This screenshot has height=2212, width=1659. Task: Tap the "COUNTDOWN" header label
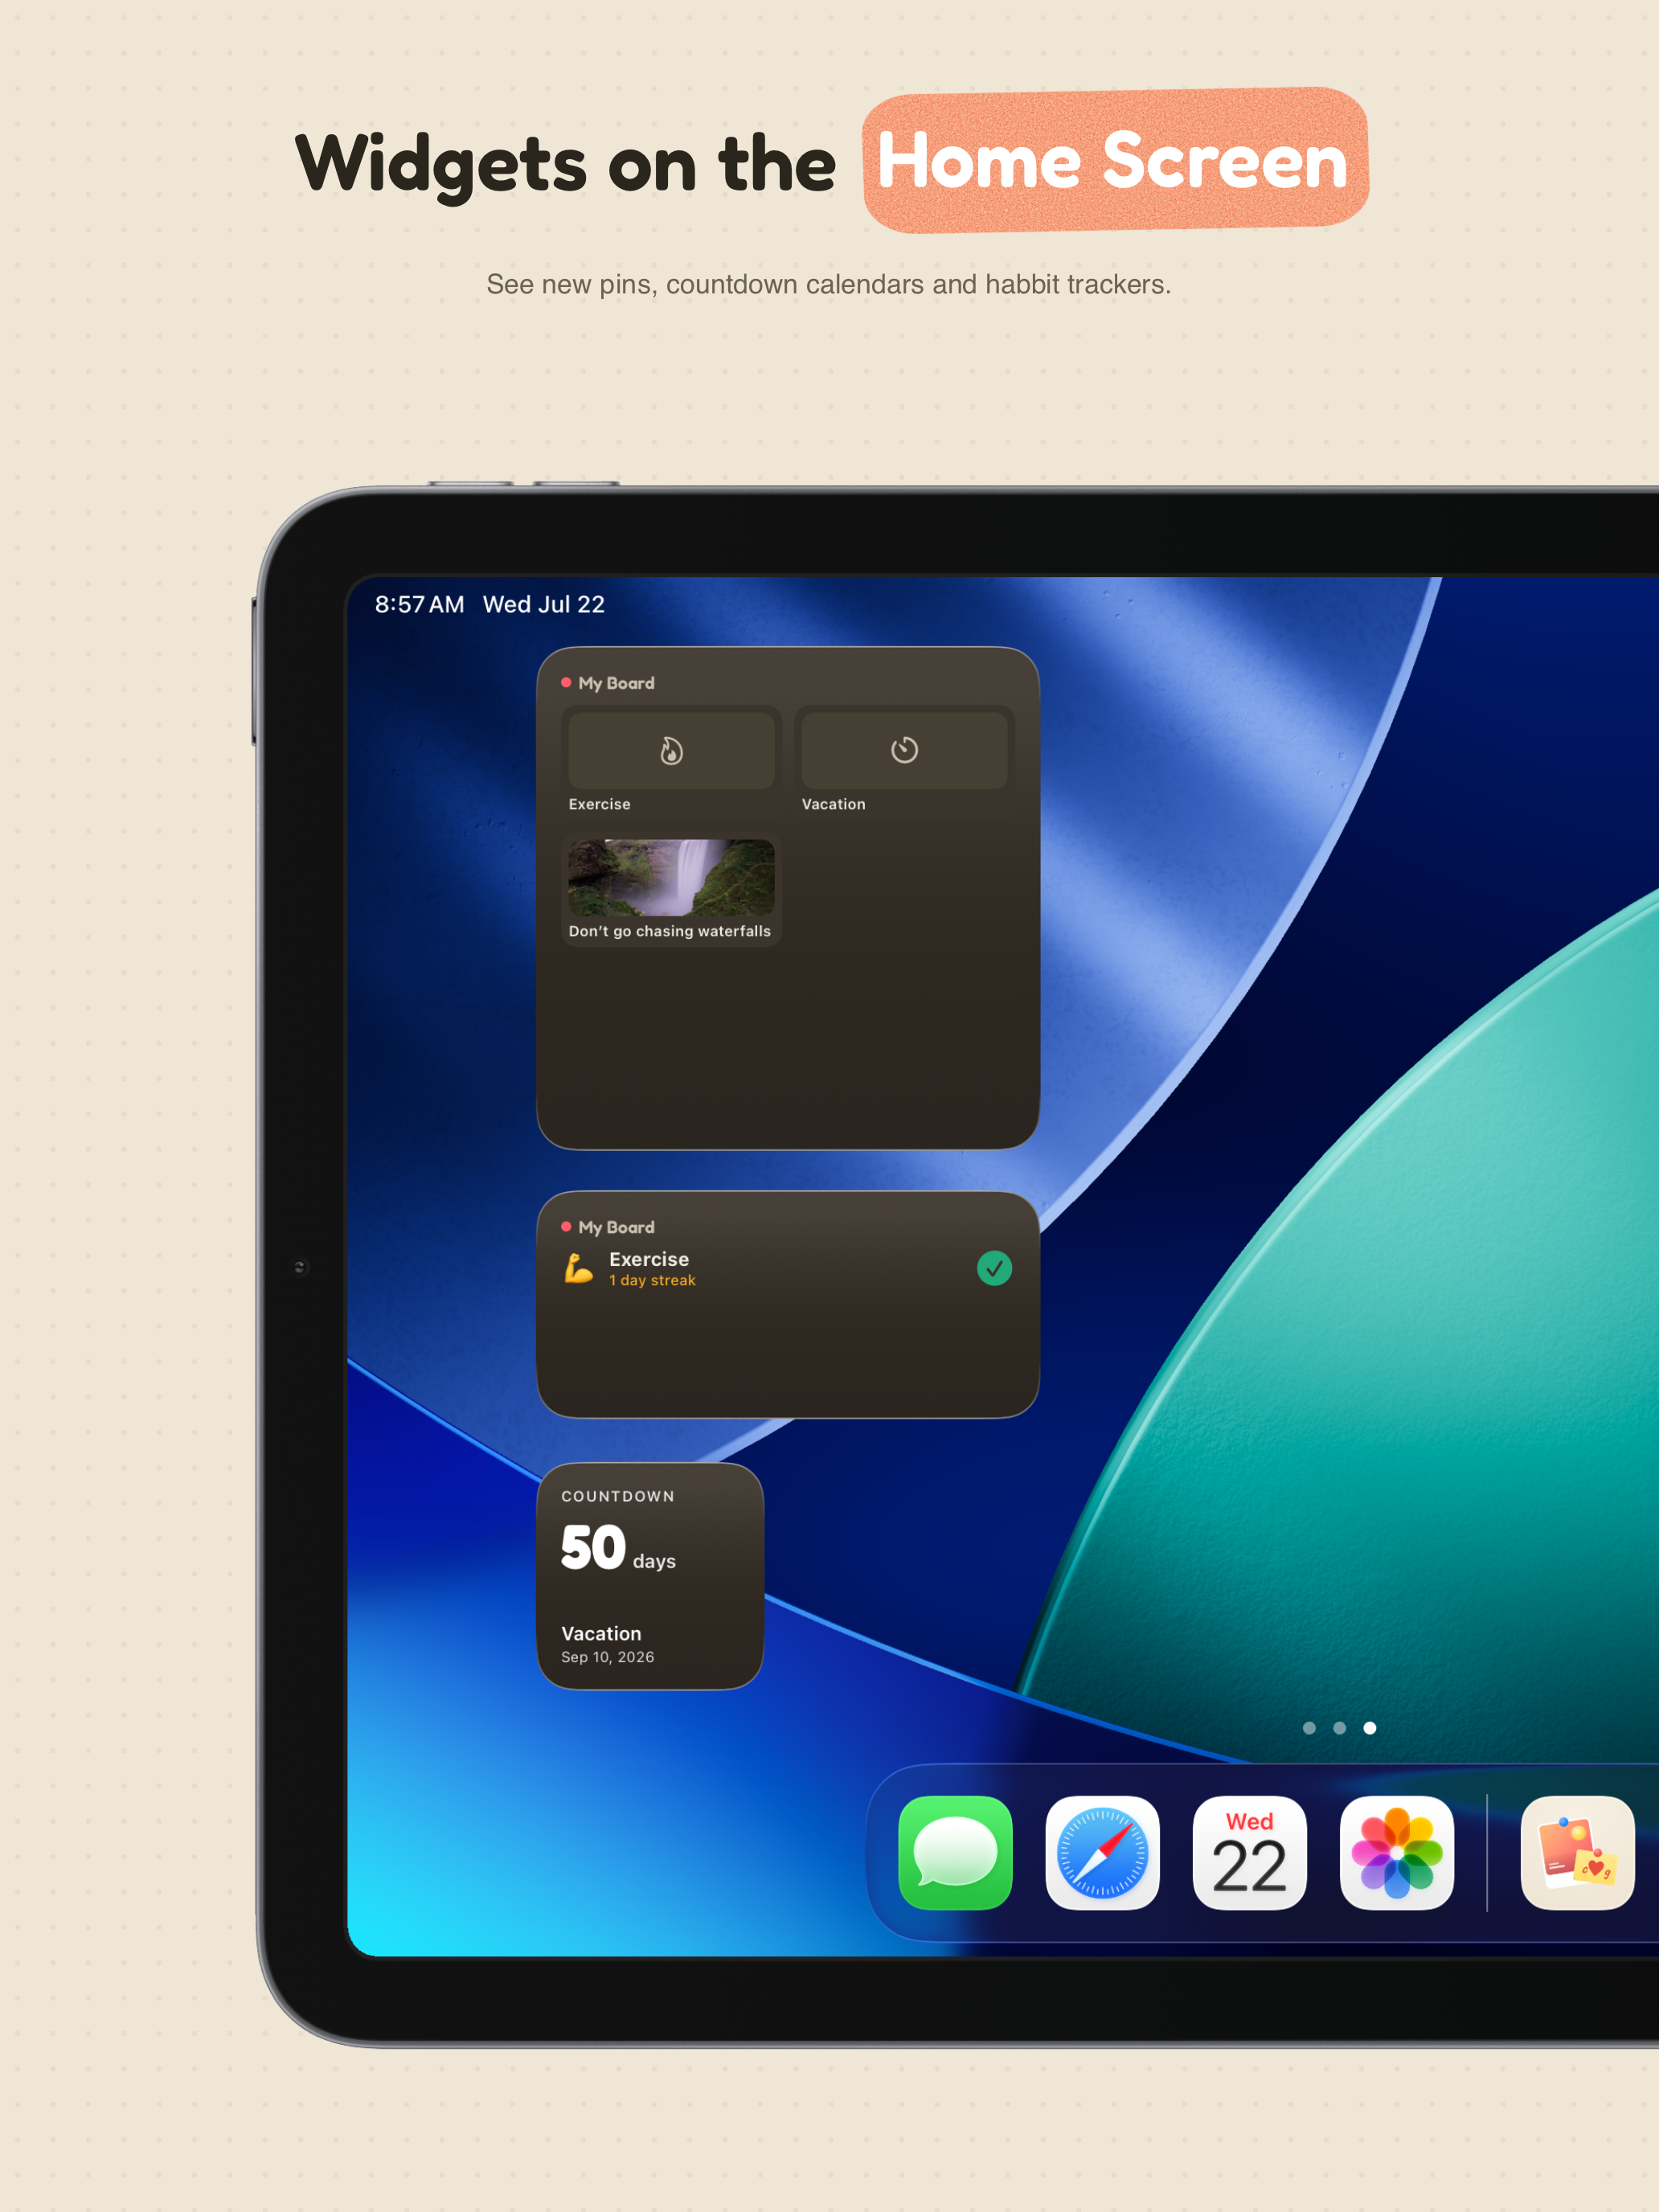pos(618,1496)
